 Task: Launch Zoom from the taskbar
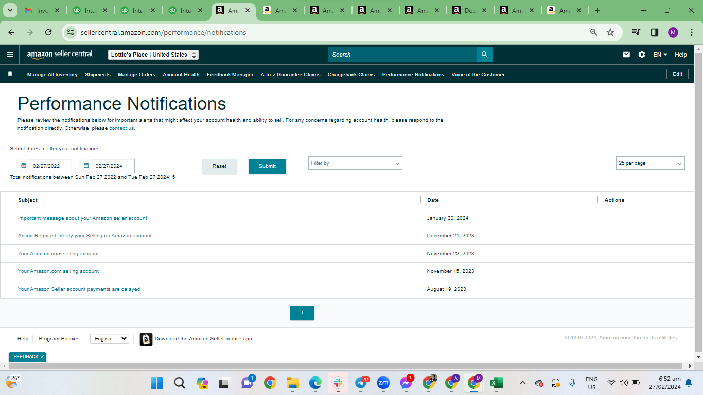coord(383,383)
